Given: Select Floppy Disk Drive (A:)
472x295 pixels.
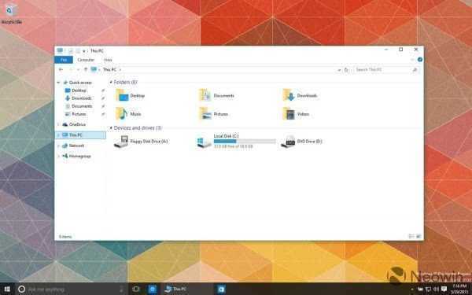Looking at the screenshot, I should 141,141.
